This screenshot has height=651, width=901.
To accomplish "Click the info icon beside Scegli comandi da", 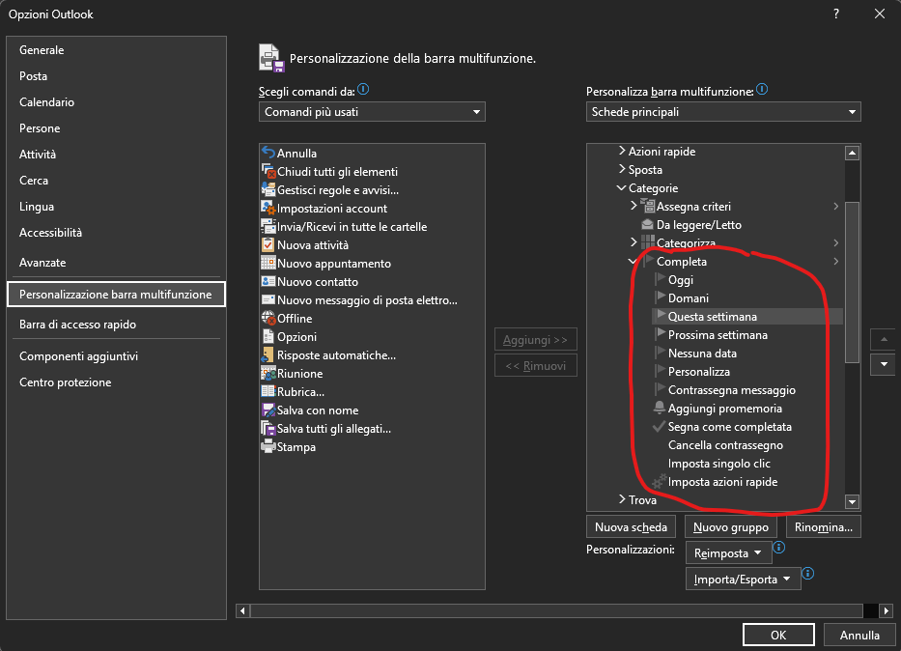I will pos(363,90).
